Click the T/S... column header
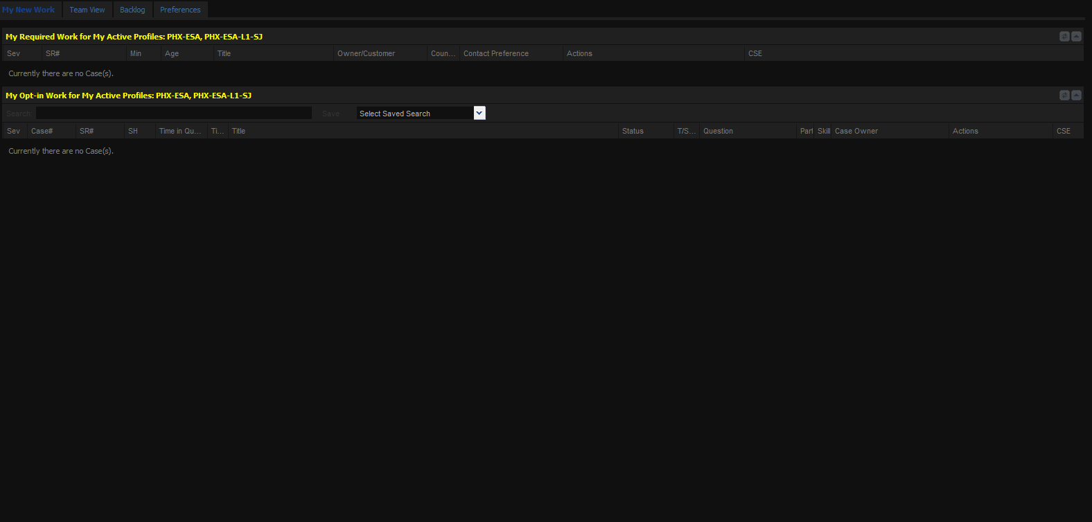Screen dimensions: 1092x522 pyautogui.click(x=687, y=131)
